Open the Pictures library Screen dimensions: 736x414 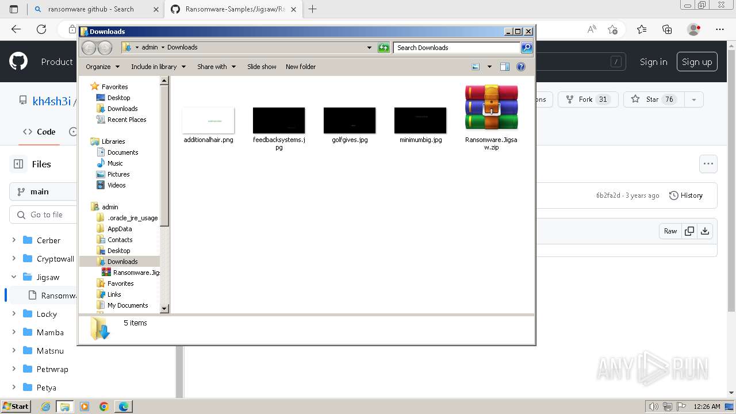click(x=118, y=174)
